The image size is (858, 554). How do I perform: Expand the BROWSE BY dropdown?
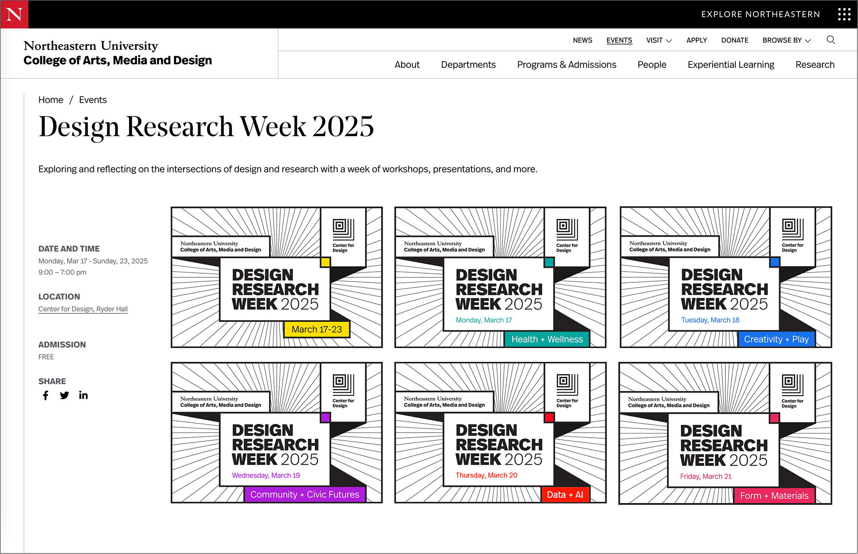click(786, 40)
